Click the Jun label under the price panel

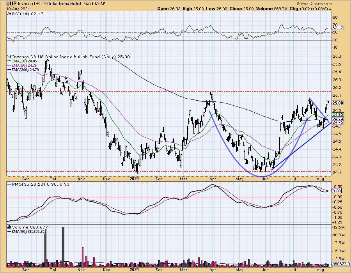tap(265, 179)
